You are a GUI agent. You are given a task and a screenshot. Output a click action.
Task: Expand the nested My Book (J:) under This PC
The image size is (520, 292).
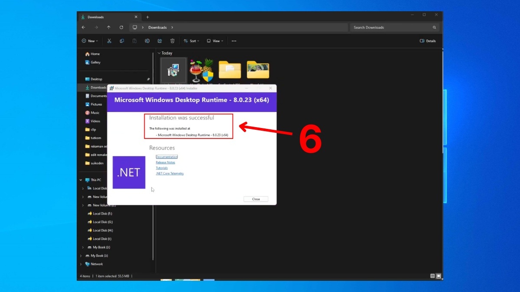[x=83, y=247]
